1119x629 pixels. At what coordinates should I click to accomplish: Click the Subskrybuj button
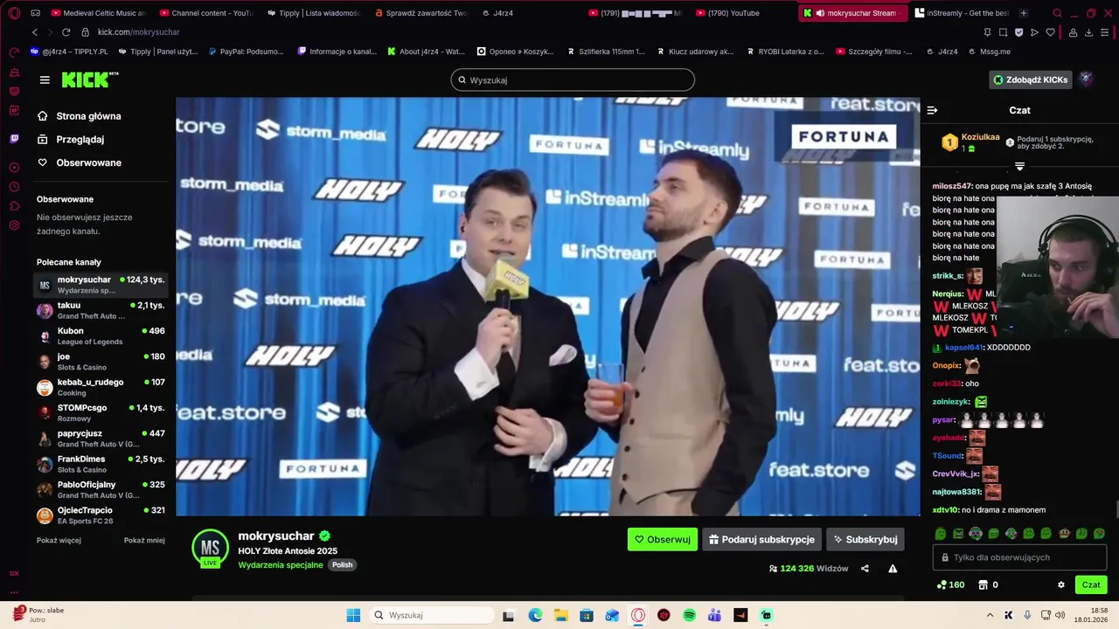(865, 539)
